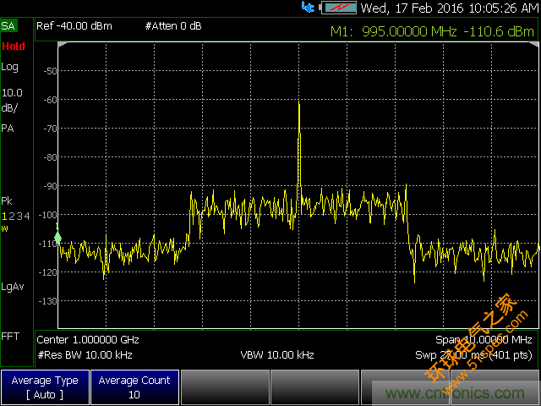Click the #Atten 0 dB readout

coord(173,26)
